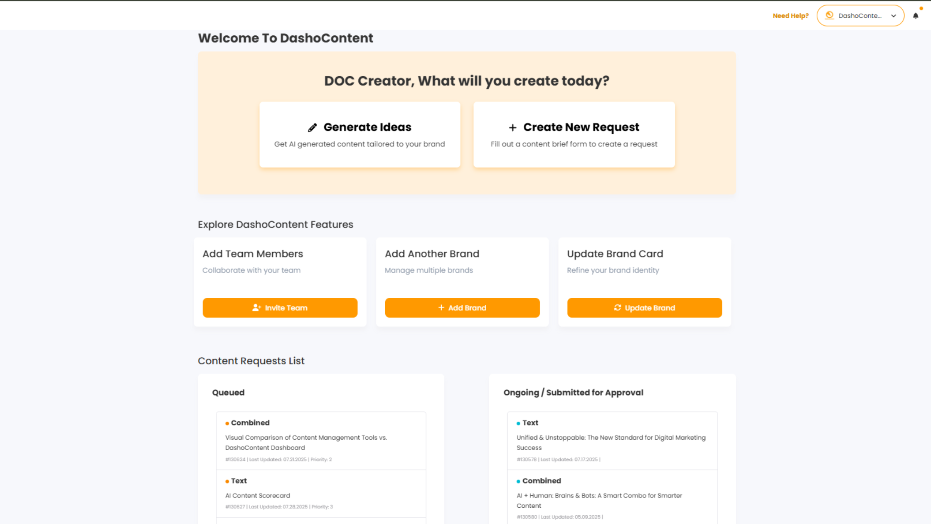This screenshot has height=524, width=931.
Task: Click the plus icon inside Add Brand button
Action: click(x=441, y=308)
